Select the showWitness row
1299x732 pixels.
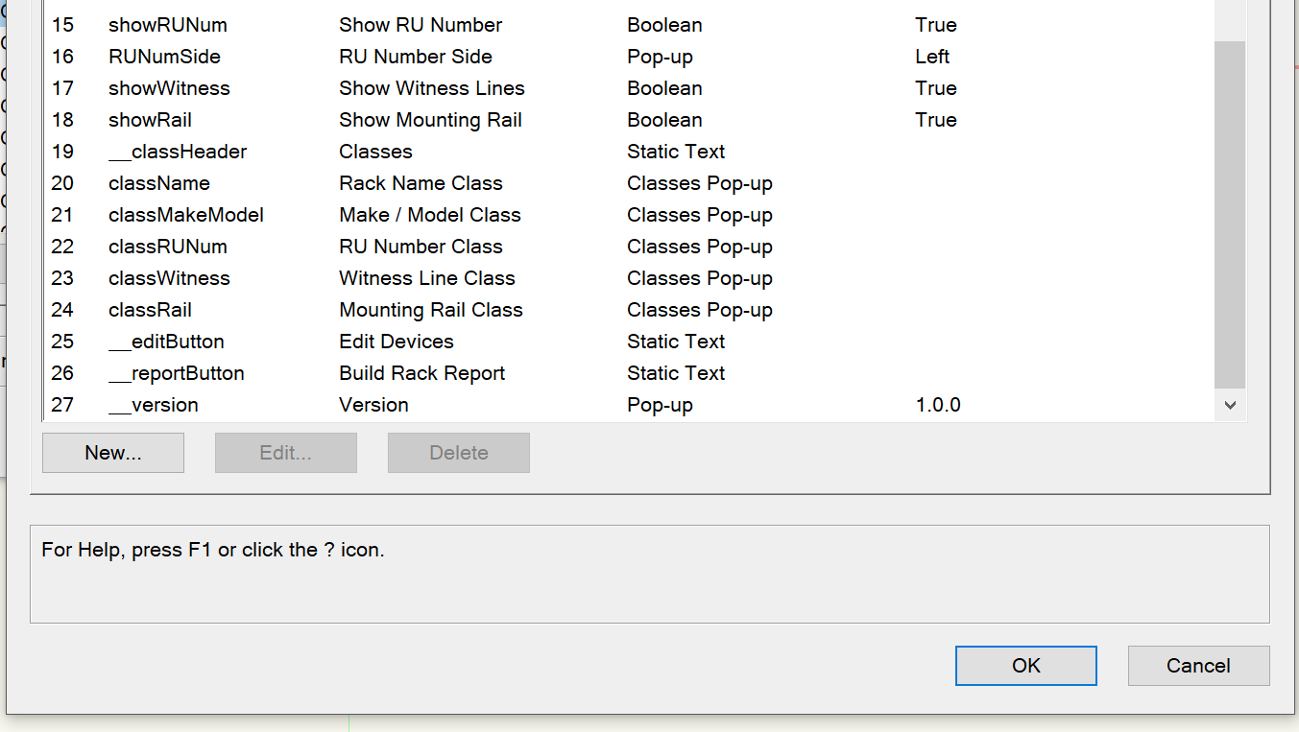(169, 88)
